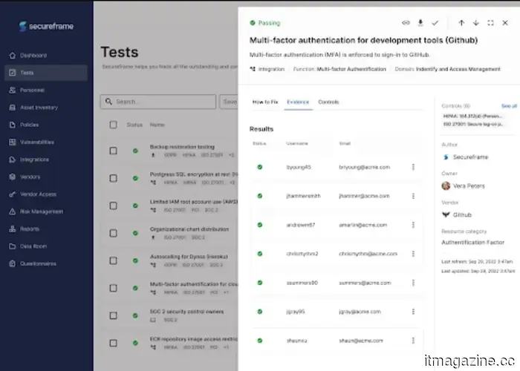This screenshot has width=520, height=371.
Task: Switch to the How to Fix tab
Action: [264, 102]
